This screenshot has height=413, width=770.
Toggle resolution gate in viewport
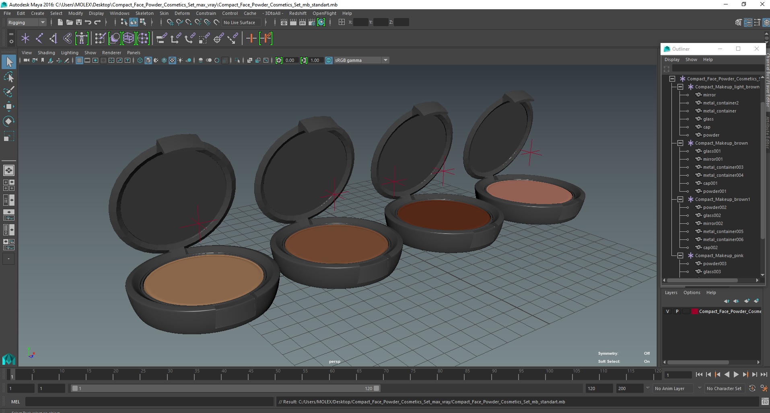(95, 60)
